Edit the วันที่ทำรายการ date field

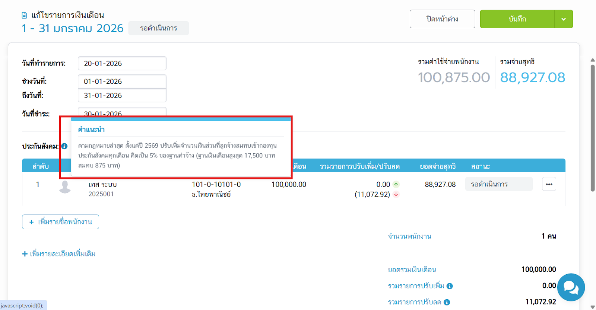[122, 63]
